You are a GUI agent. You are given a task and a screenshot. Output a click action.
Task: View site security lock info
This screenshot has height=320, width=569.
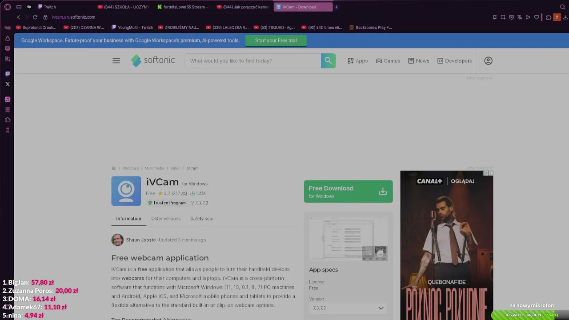tap(45, 17)
